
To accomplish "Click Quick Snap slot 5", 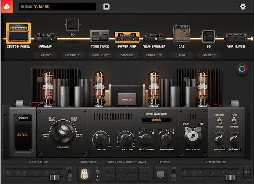I will point(110,178).
